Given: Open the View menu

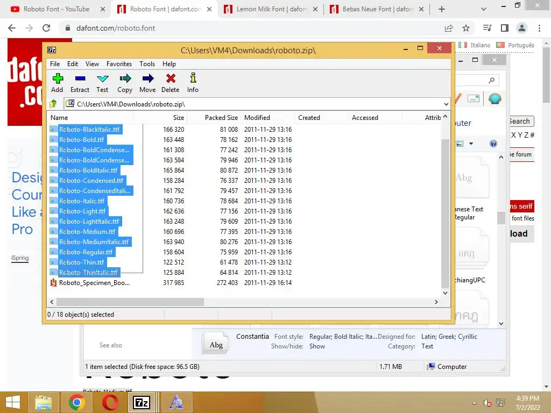Looking at the screenshot, I should click(92, 63).
